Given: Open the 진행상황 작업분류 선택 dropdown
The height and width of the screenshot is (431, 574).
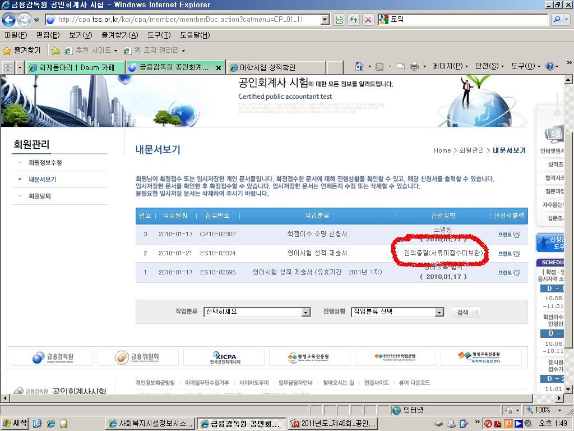Looking at the screenshot, I should pyautogui.click(x=397, y=312).
